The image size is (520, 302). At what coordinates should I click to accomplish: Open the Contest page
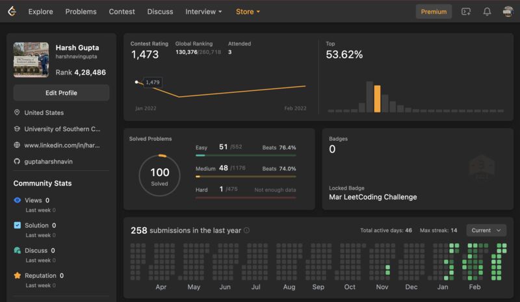point(122,12)
